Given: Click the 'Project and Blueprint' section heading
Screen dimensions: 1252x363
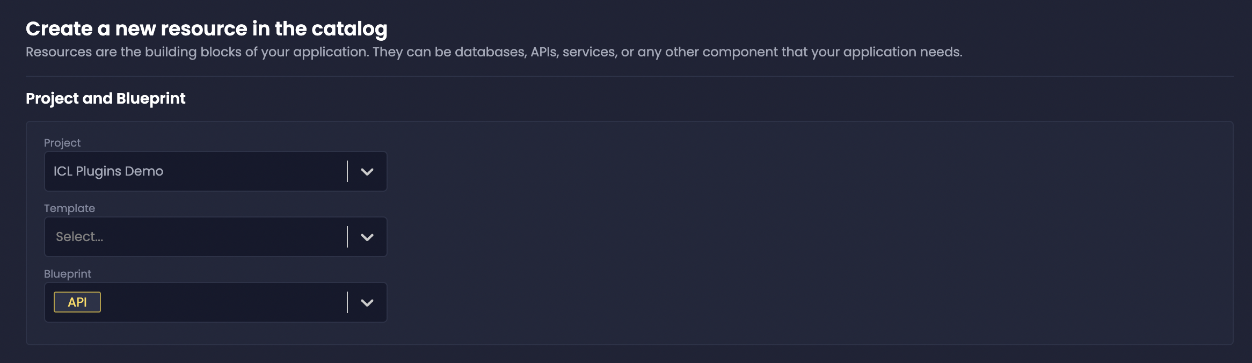Looking at the screenshot, I should 106,98.
